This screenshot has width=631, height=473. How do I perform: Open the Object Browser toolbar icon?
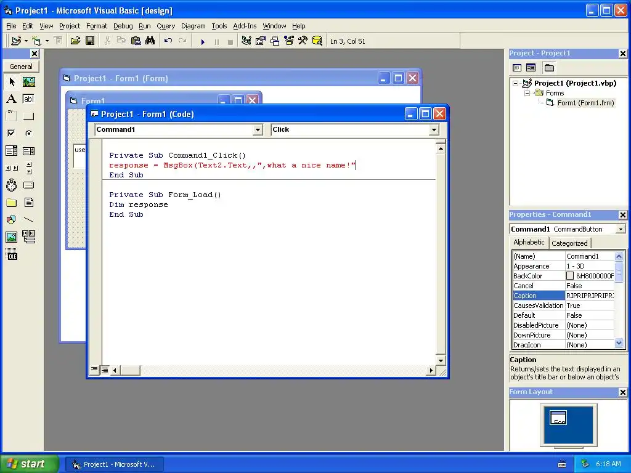[x=289, y=41]
